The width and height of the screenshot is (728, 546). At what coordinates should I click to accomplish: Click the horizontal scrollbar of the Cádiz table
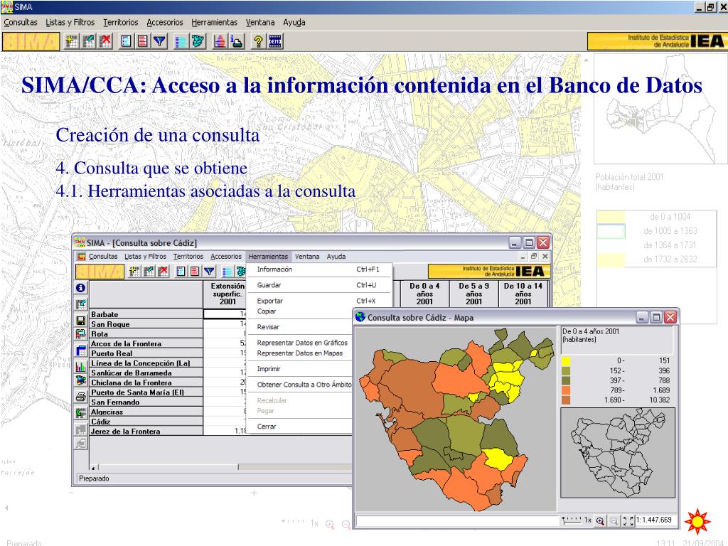coord(221,467)
